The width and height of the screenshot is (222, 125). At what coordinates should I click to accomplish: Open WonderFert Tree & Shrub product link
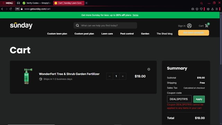(x=69, y=74)
